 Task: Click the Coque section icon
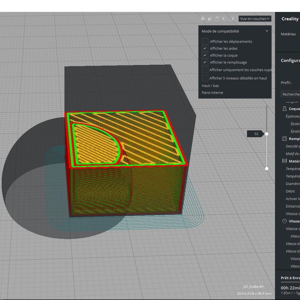pyautogui.click(x=284, y=109)
